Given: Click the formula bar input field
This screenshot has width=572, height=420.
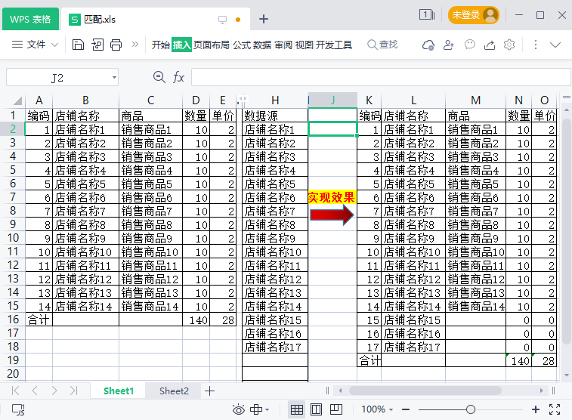Looking at the screenshot, I should [x=378, y=77].
